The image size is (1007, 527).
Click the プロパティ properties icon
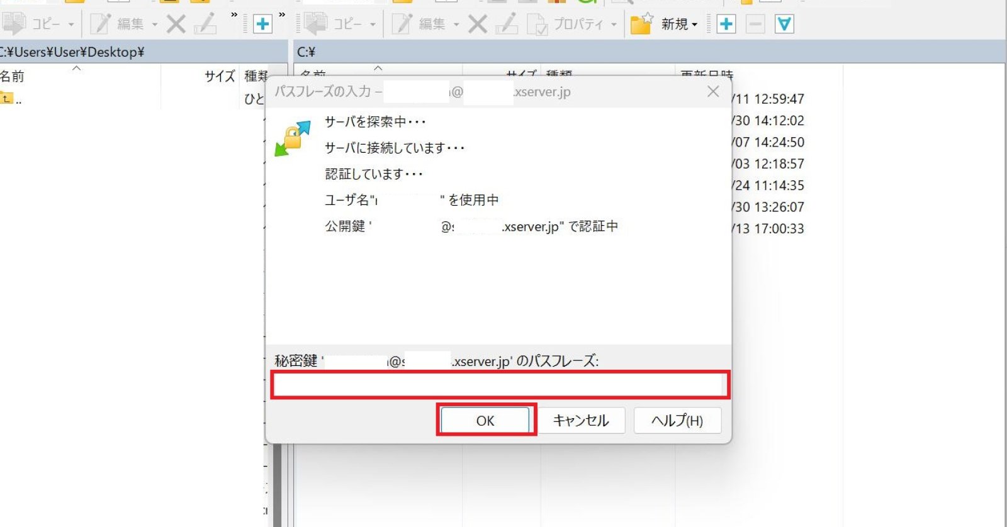pyautogui.click(x=537, y=24)
